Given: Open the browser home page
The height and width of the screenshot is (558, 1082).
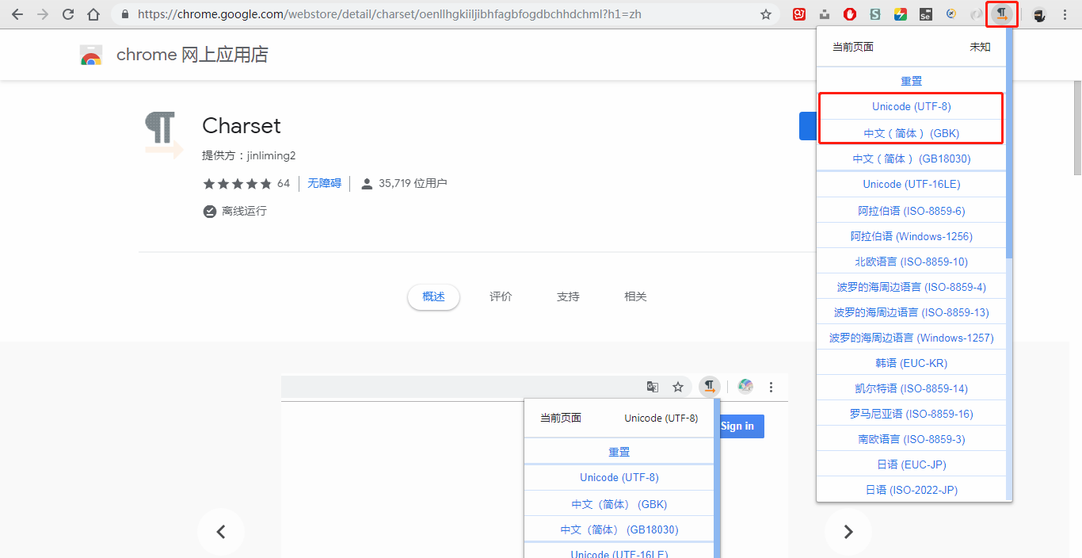Looking at the screenshot, I should (x=93, y=14).
